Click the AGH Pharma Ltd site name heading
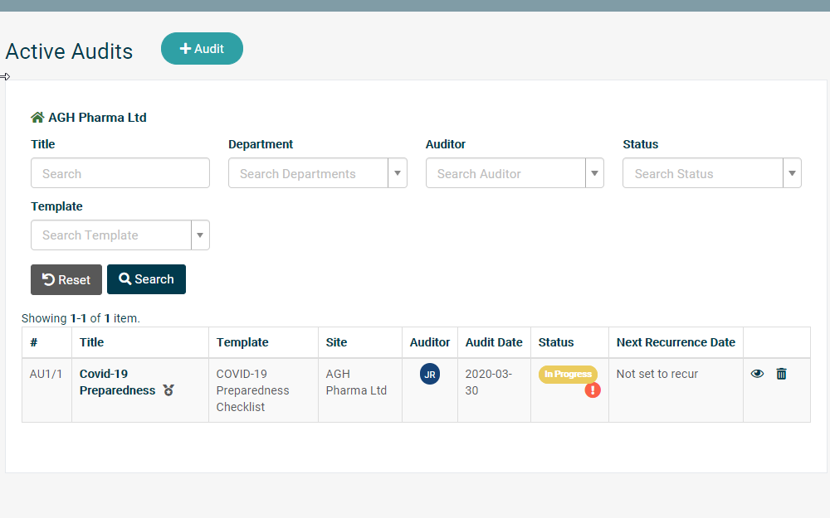This screenshot has height=518, width=830. 97,118
